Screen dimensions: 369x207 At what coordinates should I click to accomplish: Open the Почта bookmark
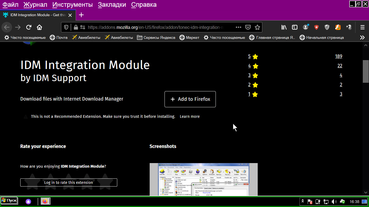point(59,37)
